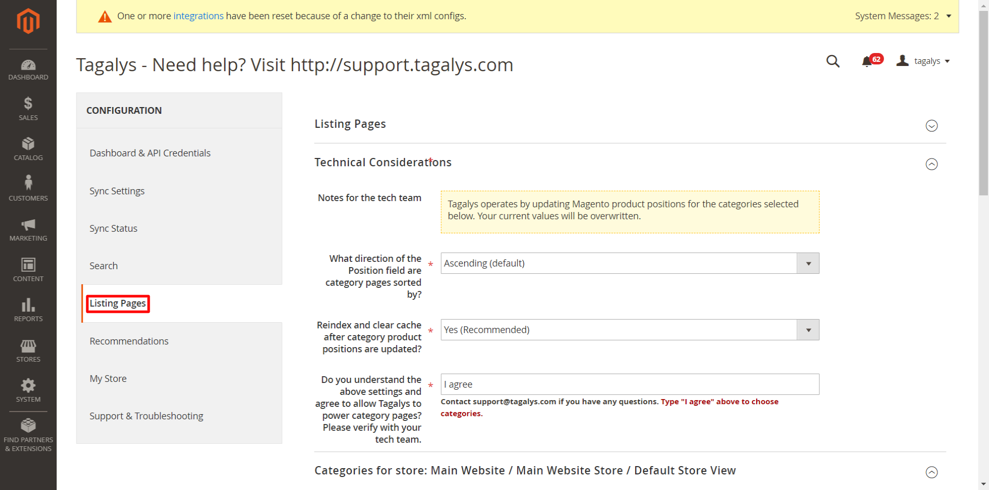The height and width of the screenshot is (490, 989).
Task: Click the Tagalys support page title
Action: coord(295,65)
